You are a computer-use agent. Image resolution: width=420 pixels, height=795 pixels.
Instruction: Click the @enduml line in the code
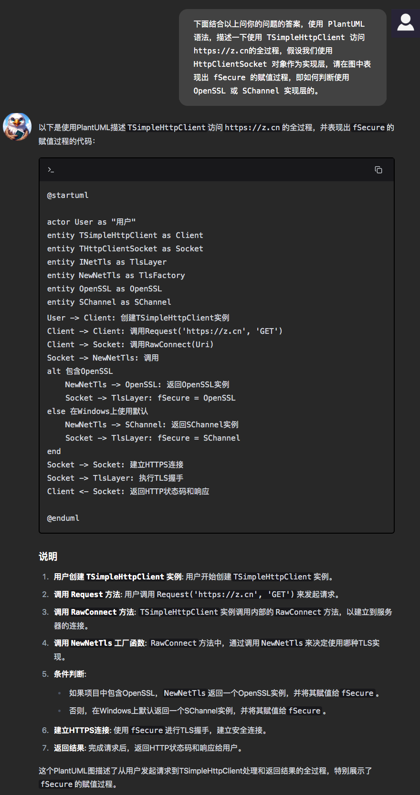(x=63, y=518)
